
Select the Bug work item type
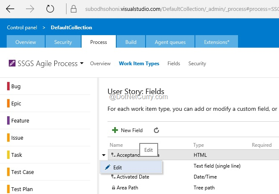coord(45,86)
